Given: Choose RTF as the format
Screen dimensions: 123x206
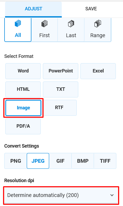Looking at the screenshot, I should click(59, 108).
